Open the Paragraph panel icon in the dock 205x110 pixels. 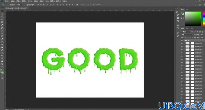point(178,28)
